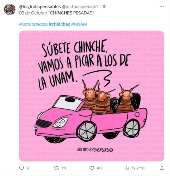Click the tweet text CHINCHES PESADAS

[x=72, y=13]
